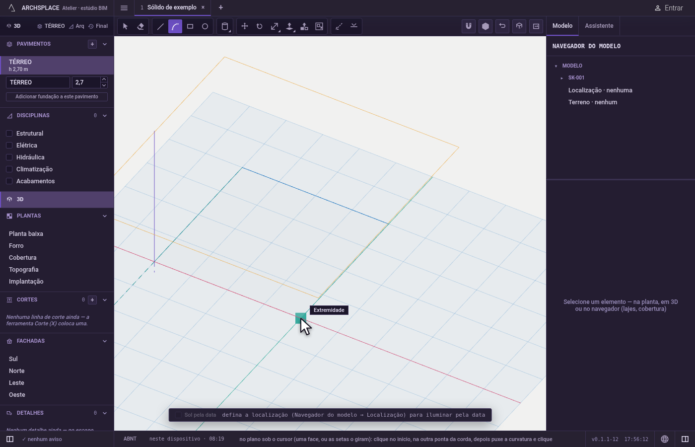Collapse the Fachadas section chevron

[x=105, y=341]
